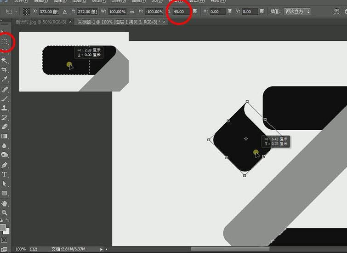
Task: Select the Hand tool
Action: point(5,203)
